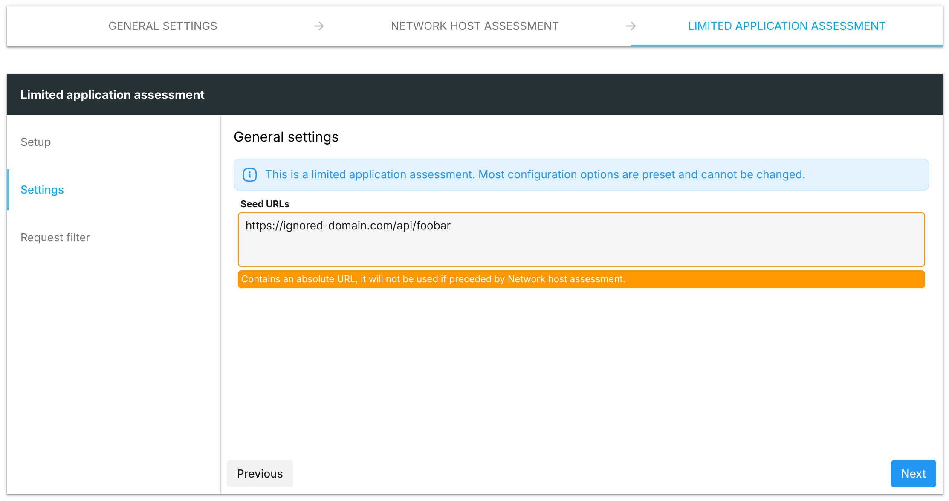Click the Seed URLs label
The image size is (949, 501).
pyautogui.click(x=265, y=204)
